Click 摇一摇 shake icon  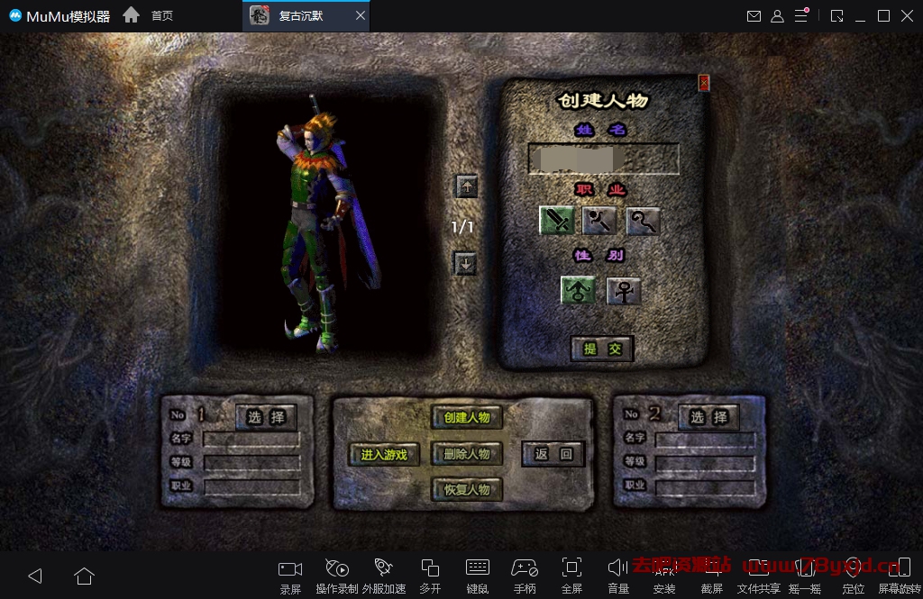click(805, 576)
